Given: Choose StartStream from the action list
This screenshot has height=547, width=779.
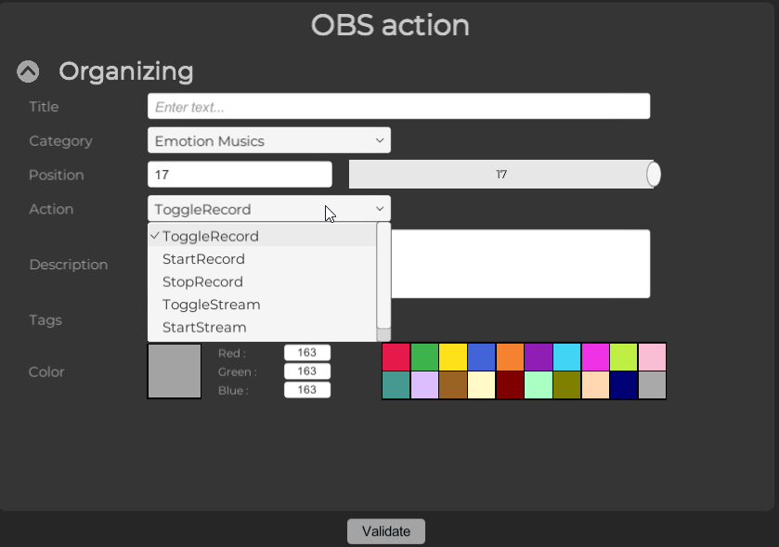Looking at the screenshot, I should [x=263, y=328].
